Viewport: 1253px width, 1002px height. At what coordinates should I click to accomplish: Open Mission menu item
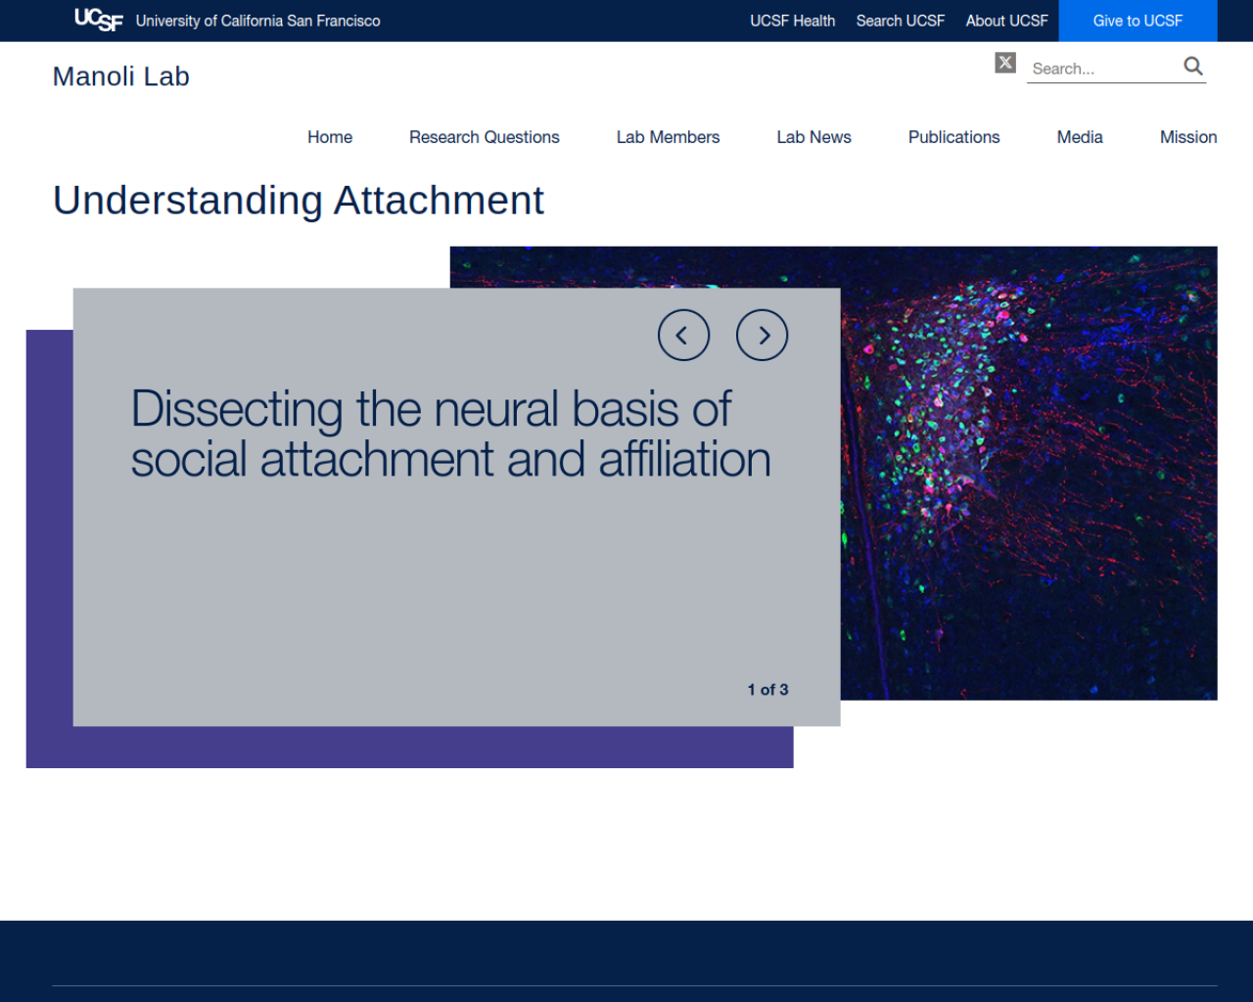point(1188,137)
